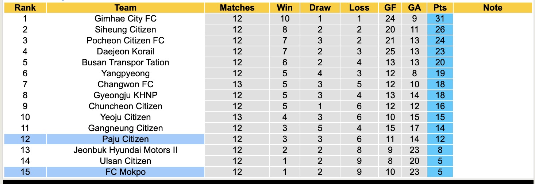Select the Yangpyeong team name
Viewport: 535px width, 184px height.
coord(125,73)
